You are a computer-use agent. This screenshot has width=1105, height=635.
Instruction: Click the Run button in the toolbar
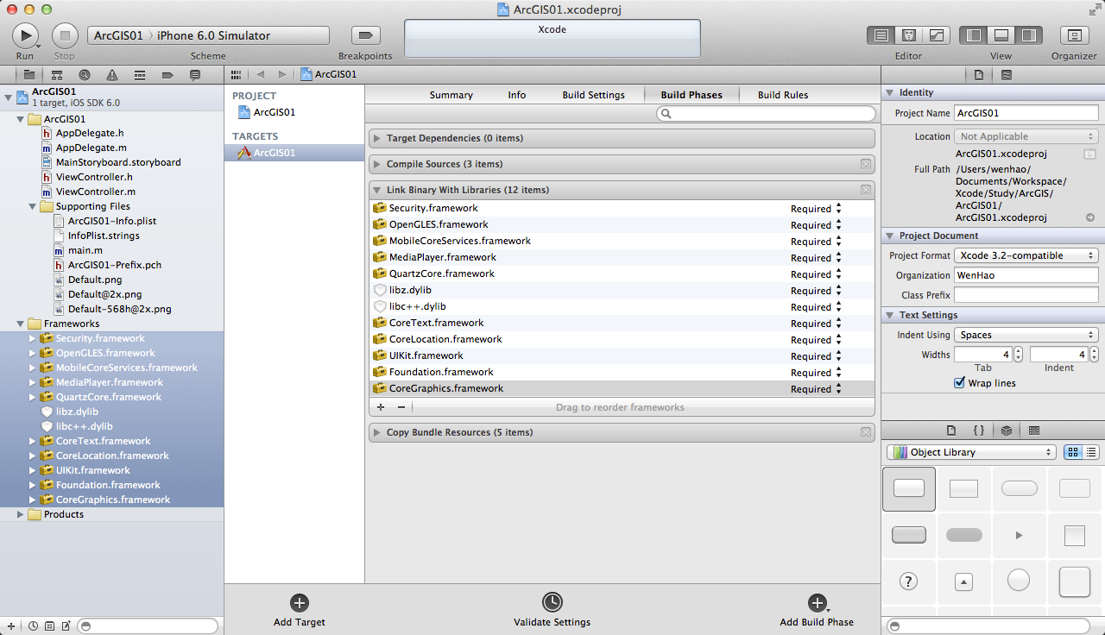pos(25,35)
